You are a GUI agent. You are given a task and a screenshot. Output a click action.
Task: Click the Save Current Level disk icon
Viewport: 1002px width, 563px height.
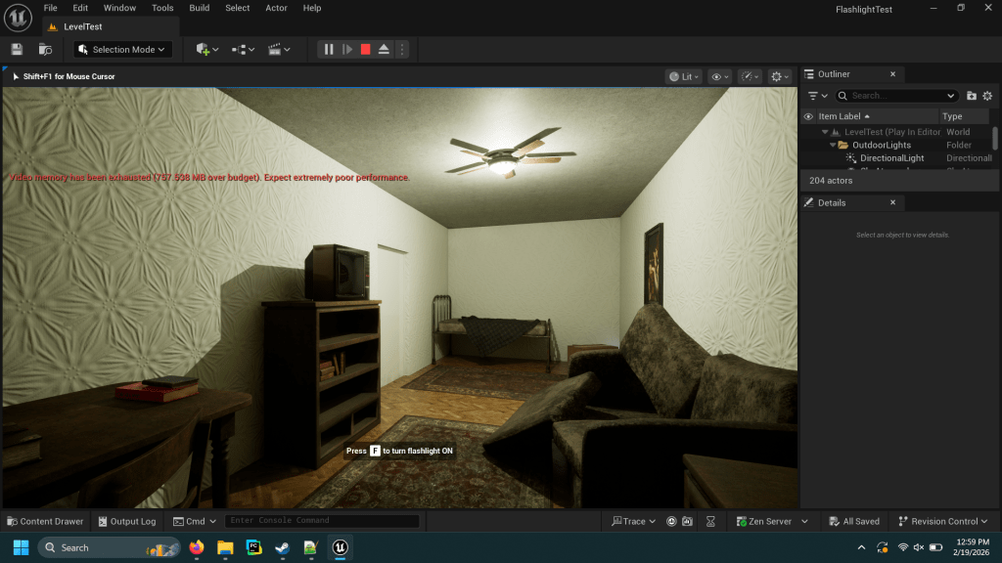click(x=17, y=49)
